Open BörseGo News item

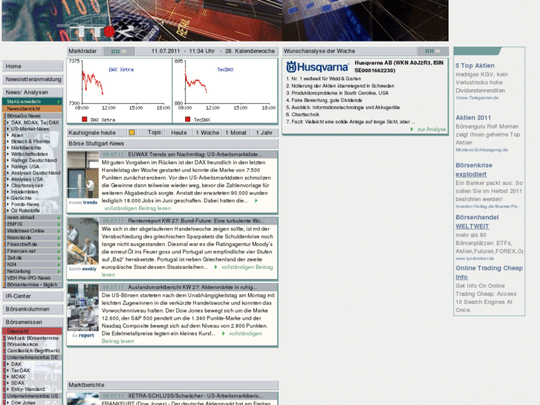coord(33,116)
